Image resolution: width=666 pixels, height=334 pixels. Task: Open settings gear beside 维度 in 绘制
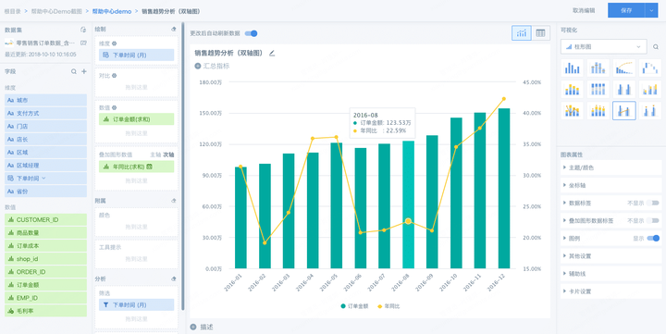click(115, 43)
